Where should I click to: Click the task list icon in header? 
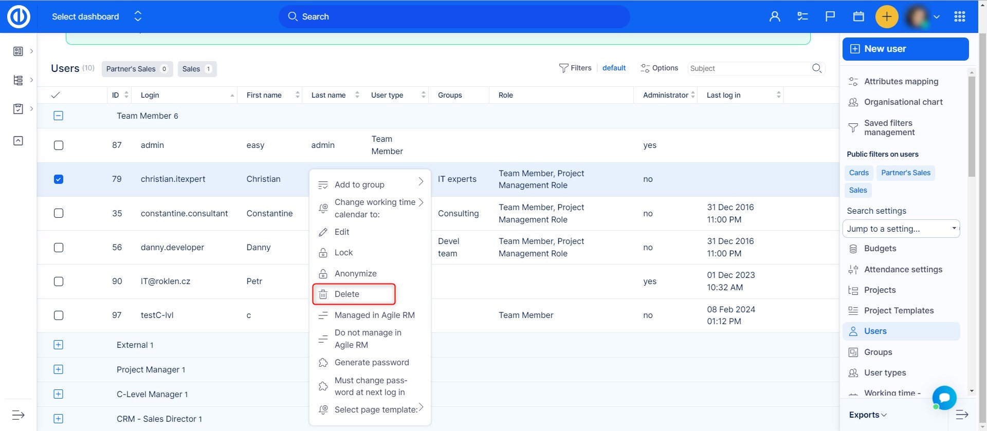802,16
